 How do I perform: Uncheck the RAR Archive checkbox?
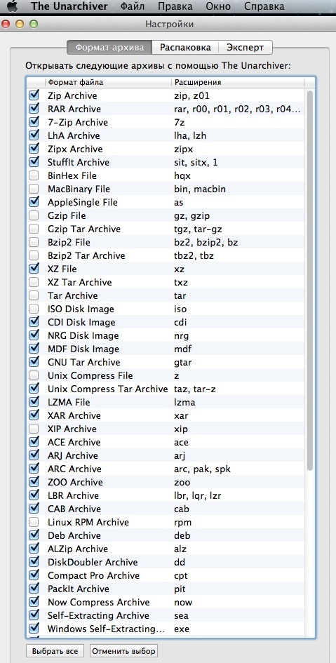34,109
